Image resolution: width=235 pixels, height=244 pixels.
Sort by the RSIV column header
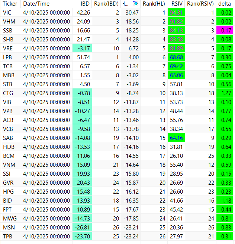[x=177, y=4]
